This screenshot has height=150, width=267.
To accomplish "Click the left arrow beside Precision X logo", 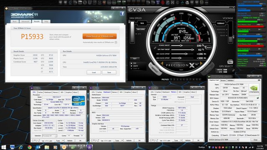I will (162, 64).
